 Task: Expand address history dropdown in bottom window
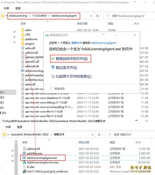click(93, 134)
